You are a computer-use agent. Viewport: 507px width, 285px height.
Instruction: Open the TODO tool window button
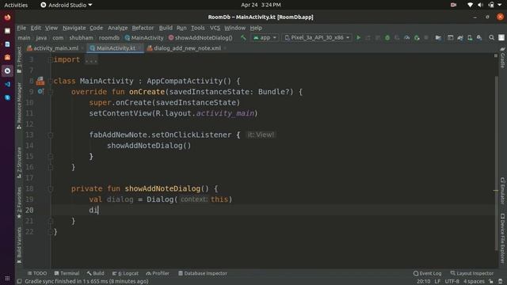click(x=37, y=273)
